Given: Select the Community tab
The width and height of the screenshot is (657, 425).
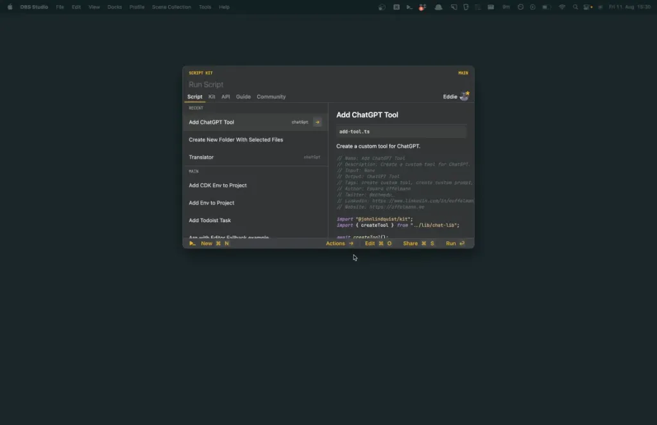Looking at the screenshot, I should [x=271, y=96].
